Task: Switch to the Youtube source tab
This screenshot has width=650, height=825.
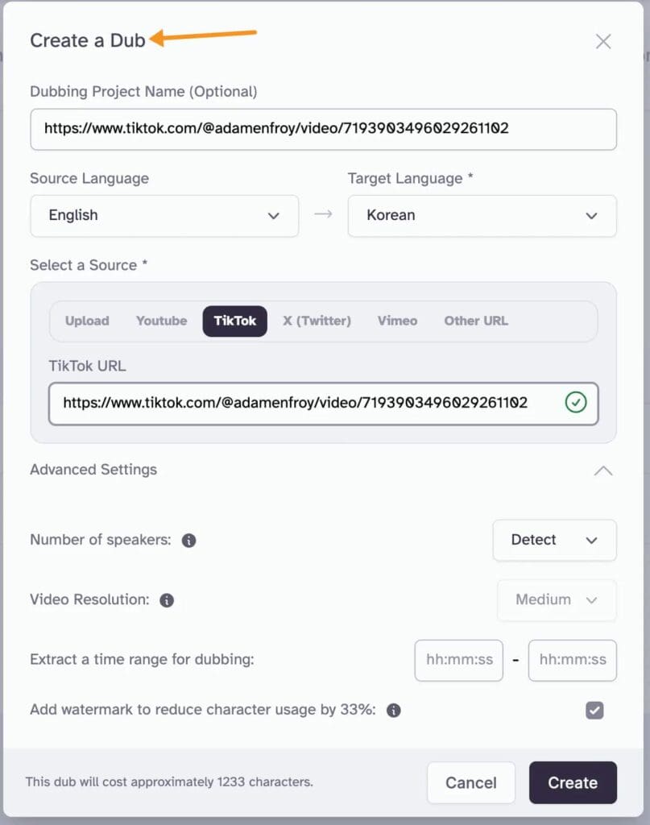Action: [161, 321]
